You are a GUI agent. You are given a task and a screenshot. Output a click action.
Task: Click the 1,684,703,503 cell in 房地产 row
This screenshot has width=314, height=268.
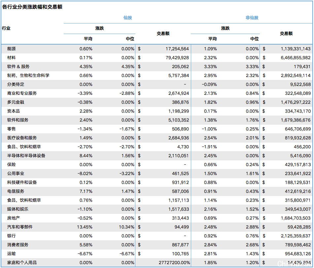pyautogui.click(x=296, y=218)
